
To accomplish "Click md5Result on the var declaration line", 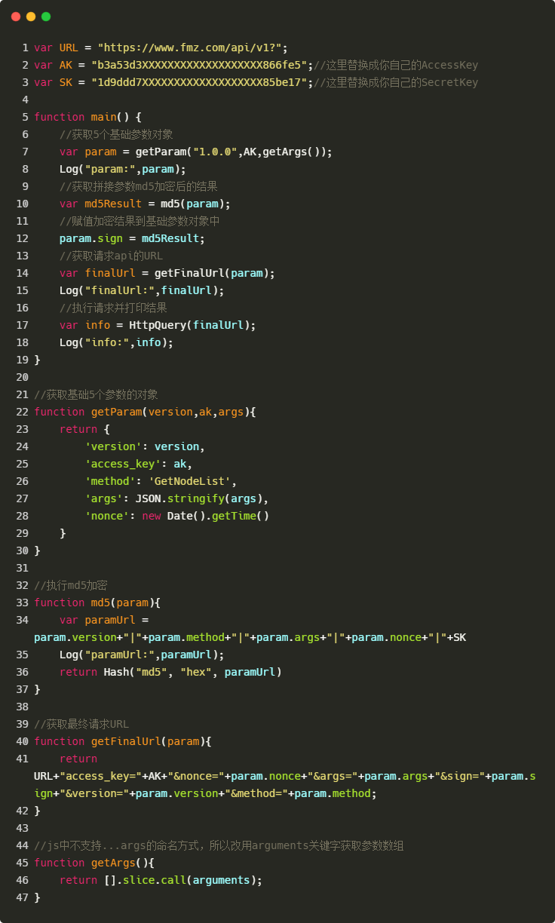I will (x=113, y=204).
